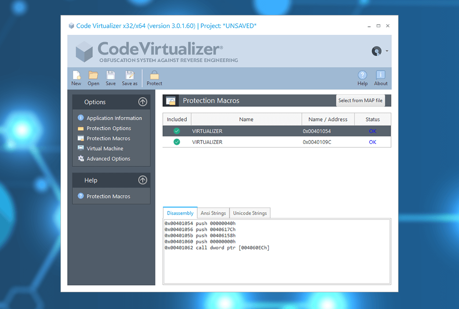The height and width of the screenshot is (309, 459).
Task: Select the VIRTUALIZER row at address 0x00401054
Action: pos(246,131)
